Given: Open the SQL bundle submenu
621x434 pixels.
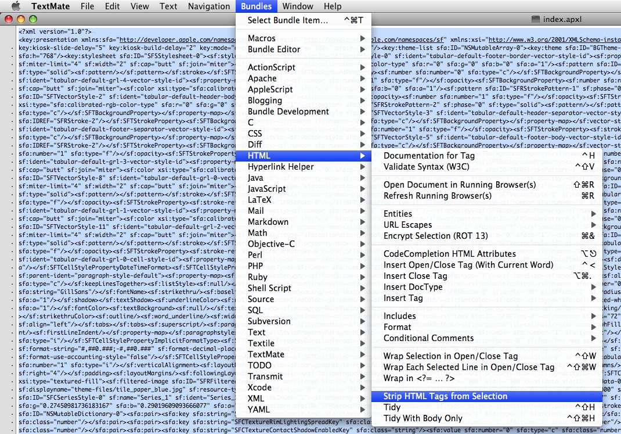Looking at the screenshot, I should (x=304, y=310).
